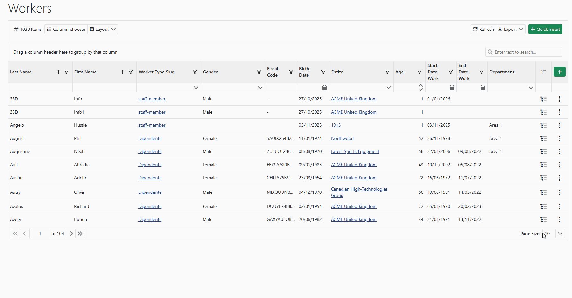Screen dimensions: 572x298
Task: Open row details icon for Angelo Hustle
Action: click(x=543, y=125)
